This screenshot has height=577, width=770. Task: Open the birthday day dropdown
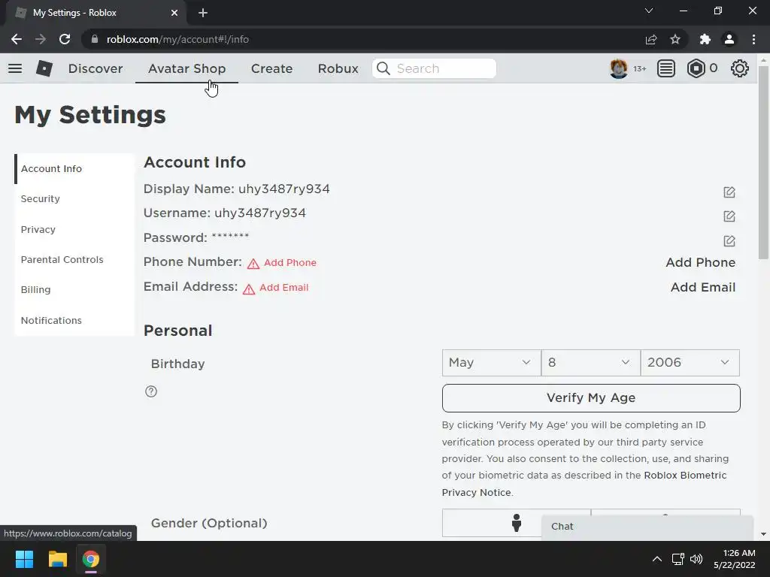click(591, 363)
